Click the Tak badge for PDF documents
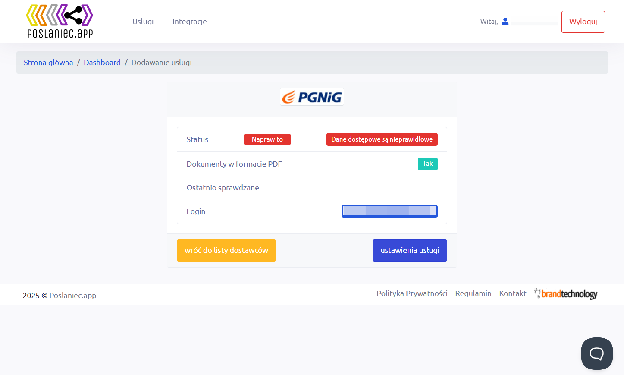Image resolution: width=624 pixels, height=375 pixels. [x=428, y=164]
